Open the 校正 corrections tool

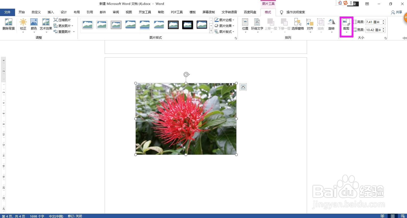click(23, 25)
